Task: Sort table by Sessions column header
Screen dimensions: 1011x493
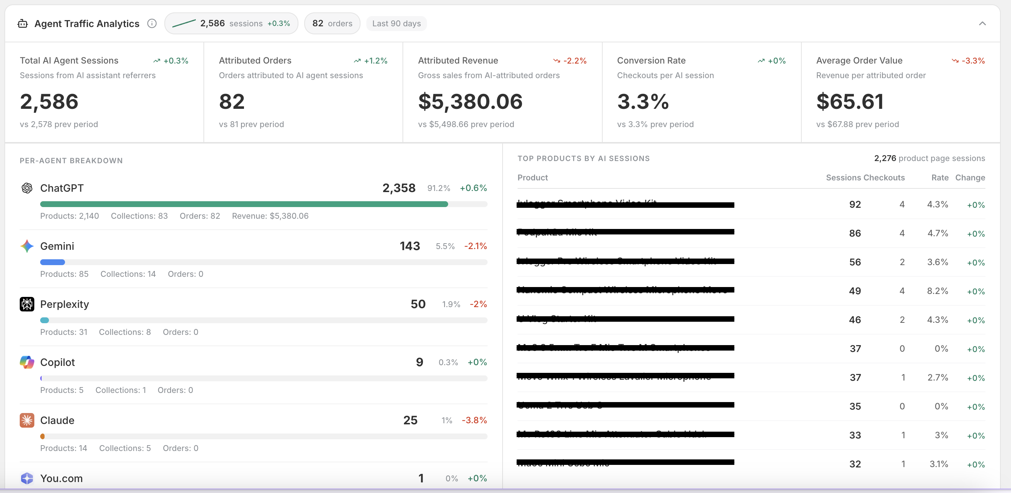Action: (x=844, y=177)
